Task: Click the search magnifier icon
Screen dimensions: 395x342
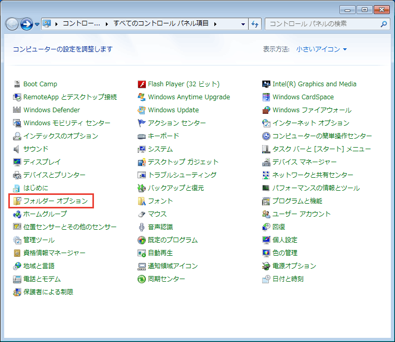Action: click(x=384, y=24)
